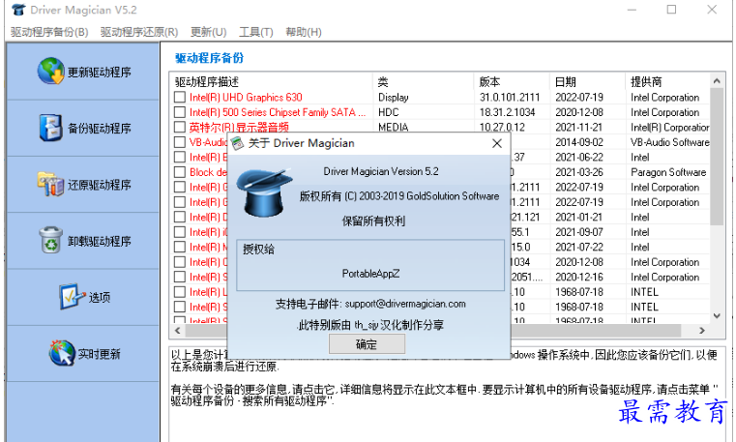The width and height of the screenshot is (736, 442).
Task: Select the 卸载驱动程序 sidebar button
Action: tap(83, 240)
